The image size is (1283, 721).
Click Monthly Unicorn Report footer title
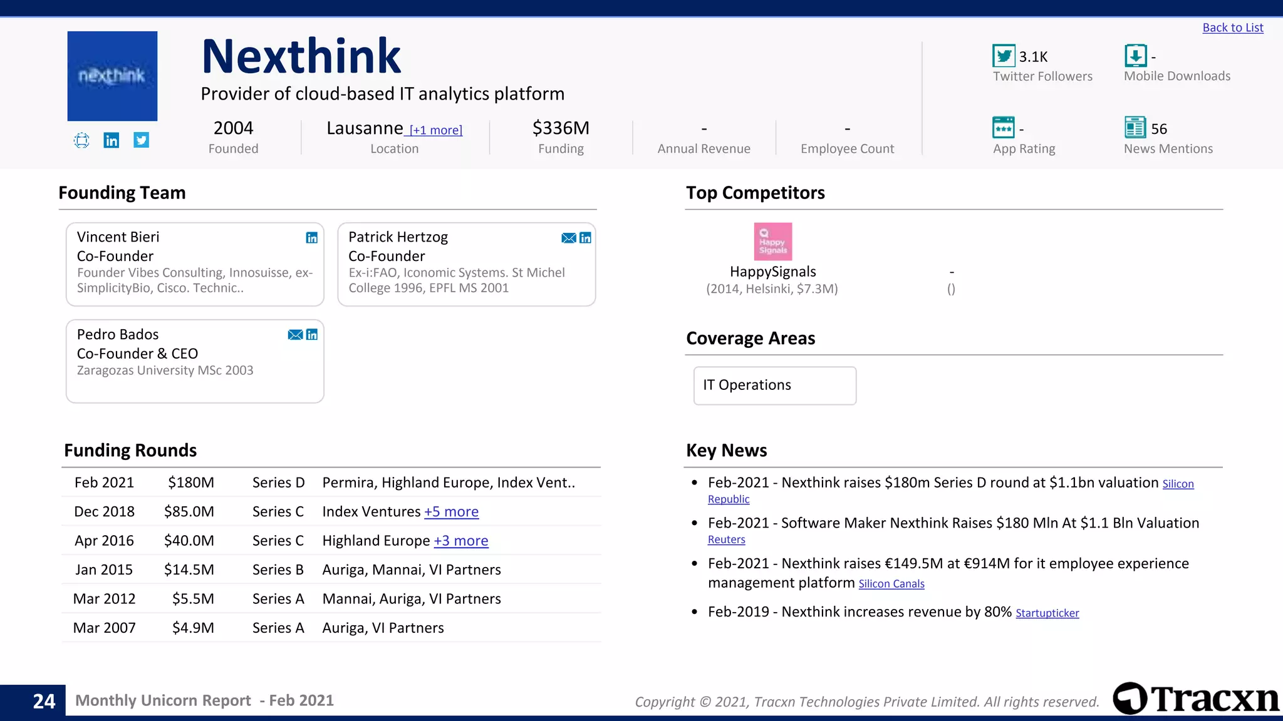coord(204,700)
